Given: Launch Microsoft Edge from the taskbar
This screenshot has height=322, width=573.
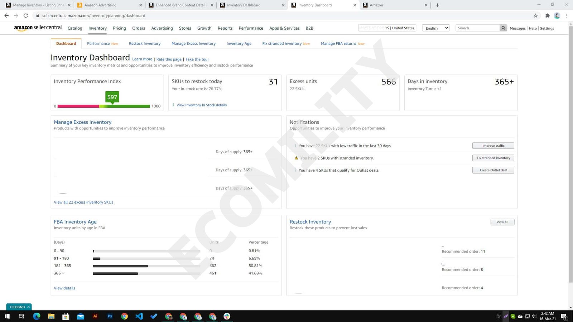Looking at the screenshot, I should click(37, 316).
